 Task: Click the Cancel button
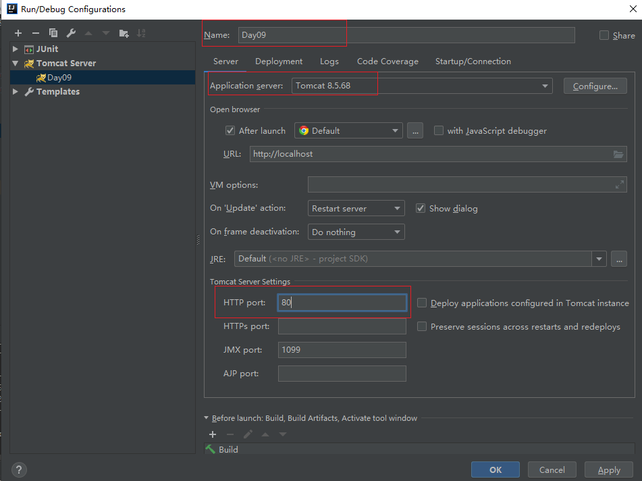point(552,470)
